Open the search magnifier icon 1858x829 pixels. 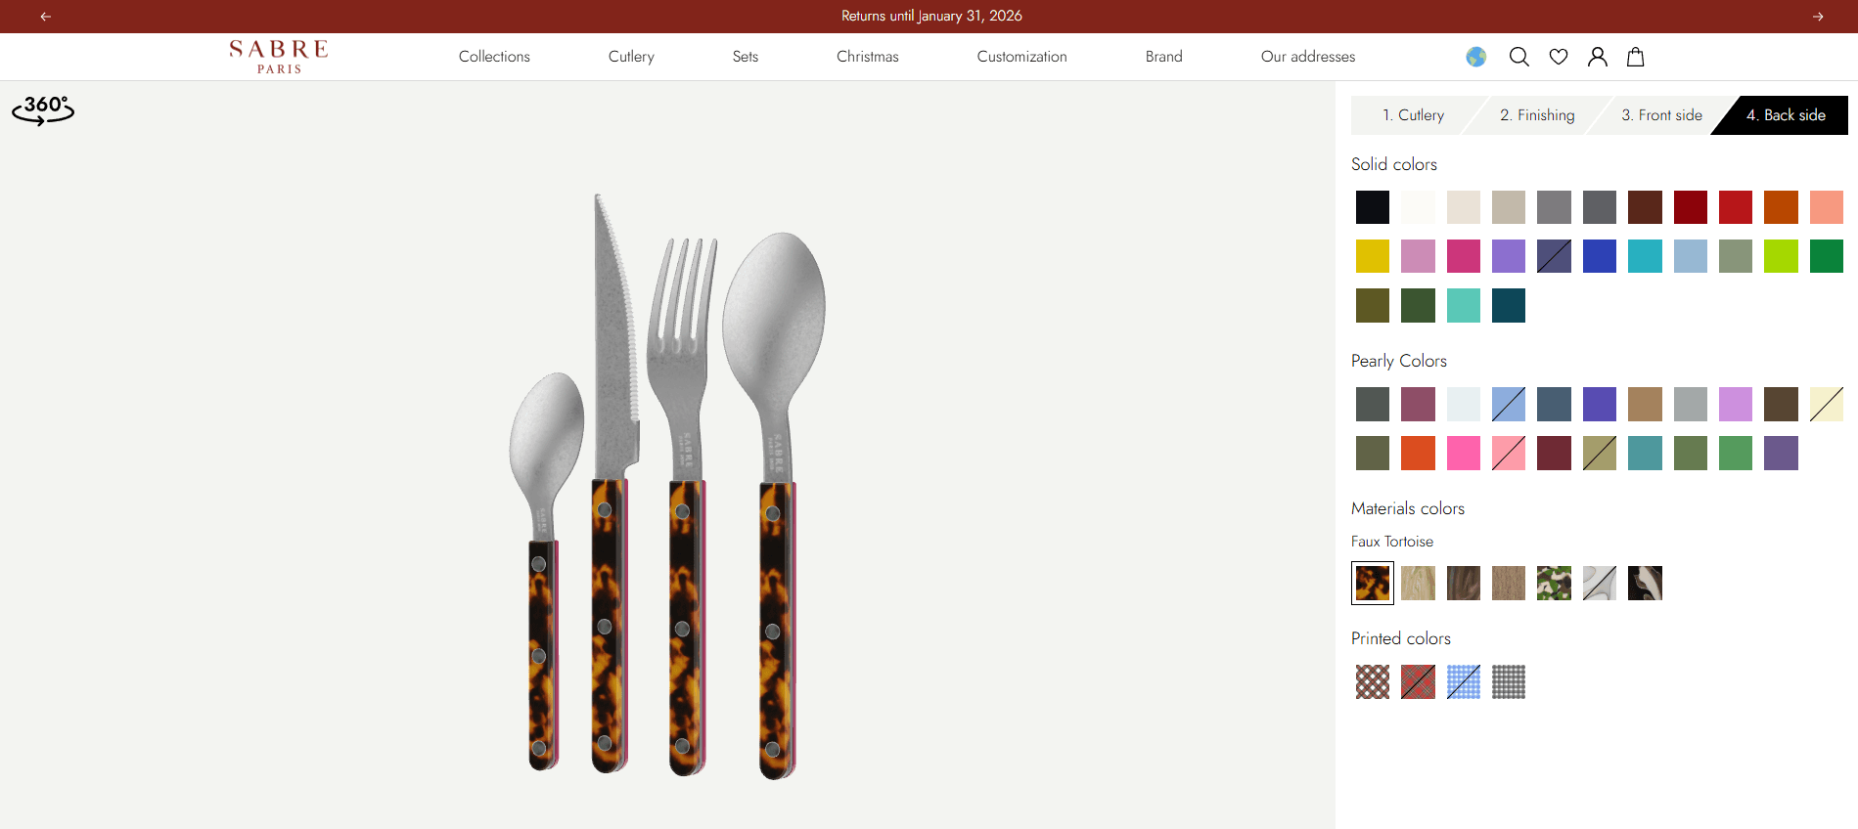(1518, 57)
